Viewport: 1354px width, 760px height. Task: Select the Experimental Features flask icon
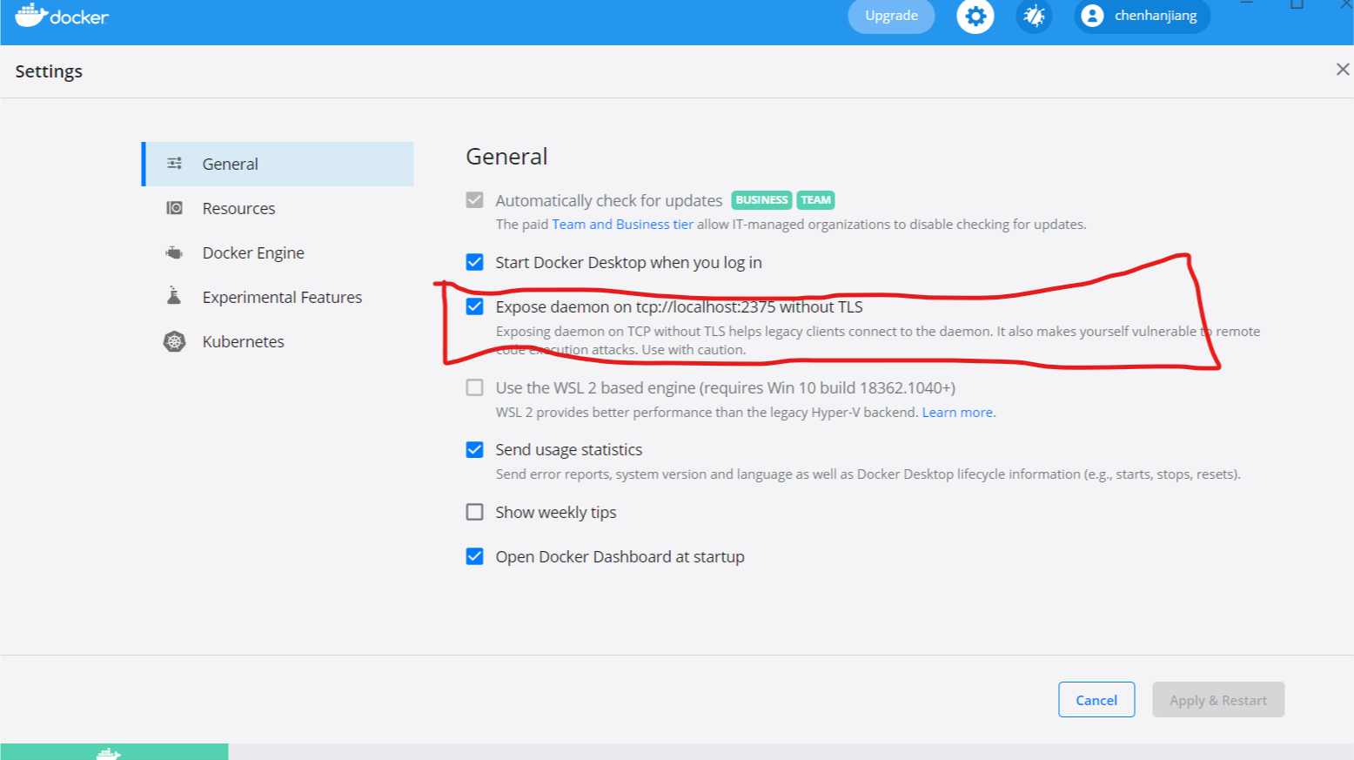point(174,296)
